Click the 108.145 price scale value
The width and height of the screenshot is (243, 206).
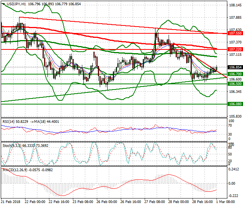point(235,5)
